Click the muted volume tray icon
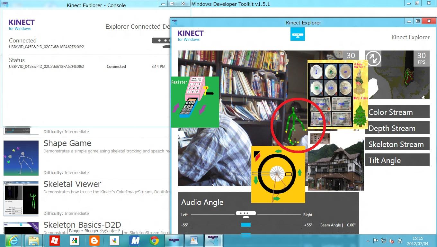The width and height of the screenshot is (437, 247). pyautogui.click(x=391, y=241)
